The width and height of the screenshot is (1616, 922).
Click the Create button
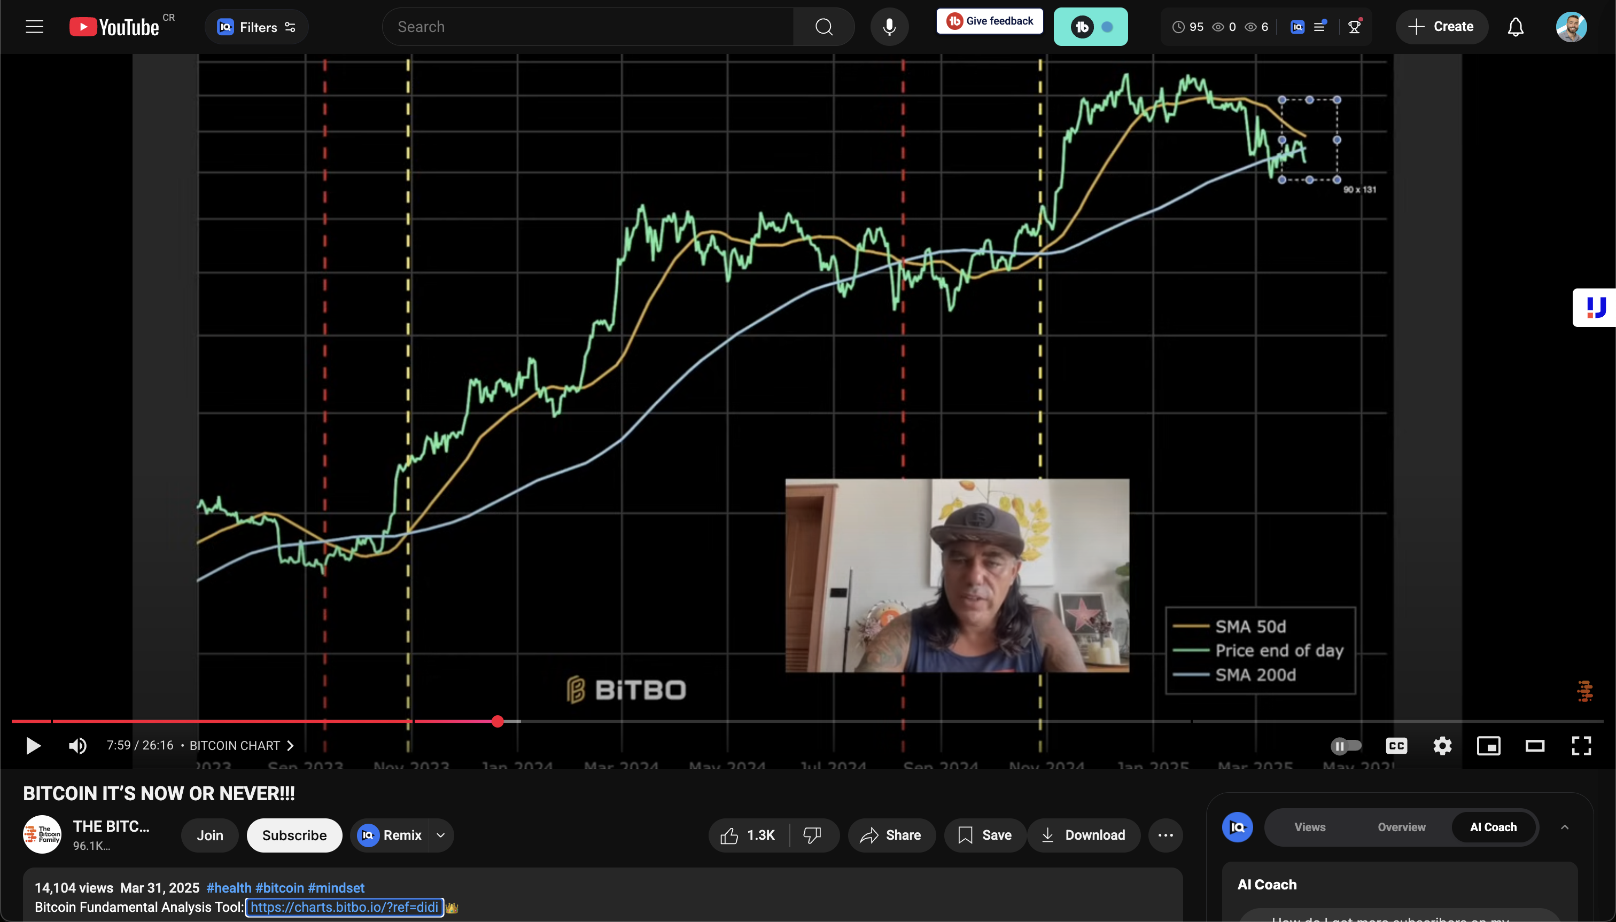click(1441, 27)
